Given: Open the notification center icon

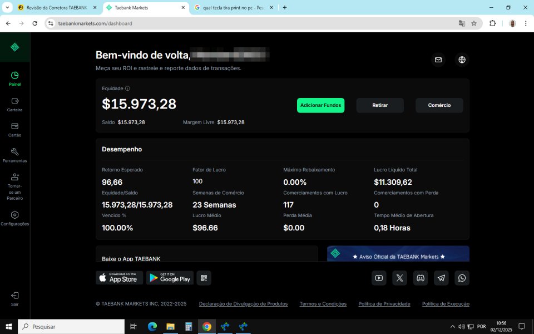Looking at the screenshot, I should click(x=521, y=327).
